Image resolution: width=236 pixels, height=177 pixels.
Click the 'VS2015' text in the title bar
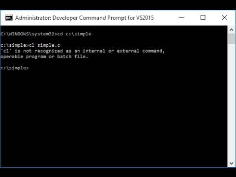coord(145,18)
